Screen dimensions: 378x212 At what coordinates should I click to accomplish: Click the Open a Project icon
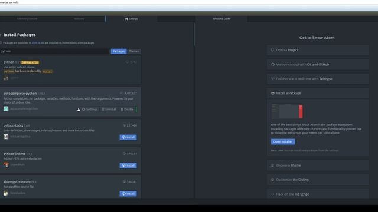point(273,50)
